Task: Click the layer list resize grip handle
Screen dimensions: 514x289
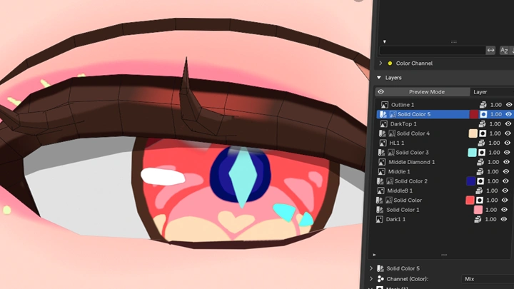Action: click(x=444, y=255)
